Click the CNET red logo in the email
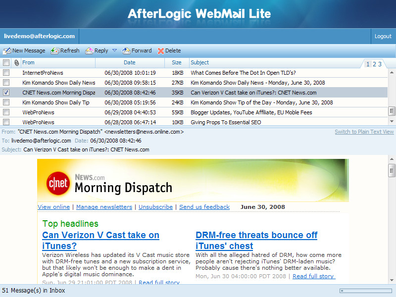 (58, 183)
